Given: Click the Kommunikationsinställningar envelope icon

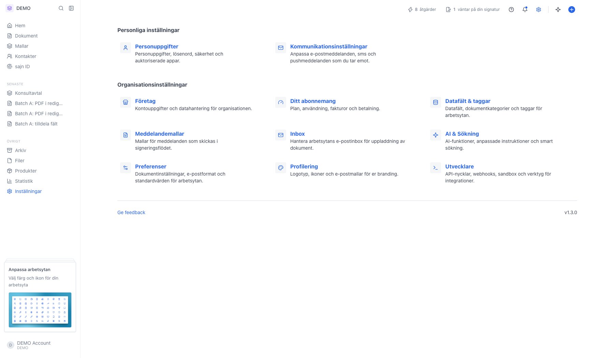Looking at the screenshot, I should pos(281,48).
